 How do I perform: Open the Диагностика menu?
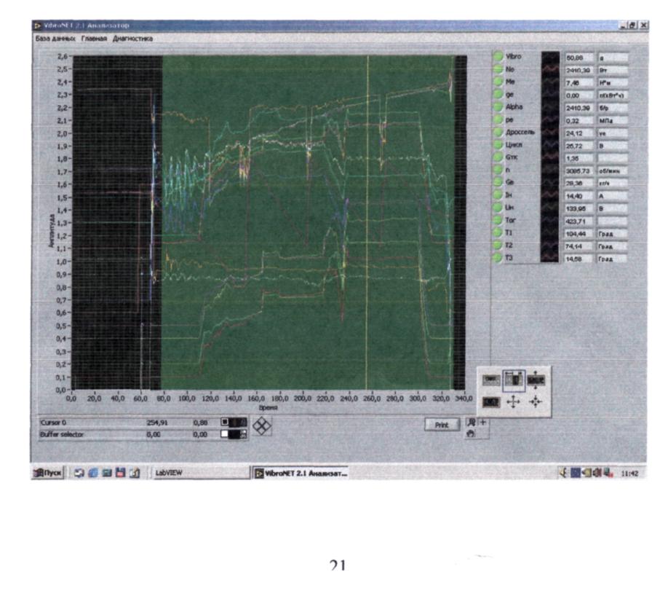tap(132, 39)
